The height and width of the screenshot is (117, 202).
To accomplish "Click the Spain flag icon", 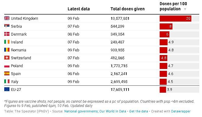I will tap(7, 74).
